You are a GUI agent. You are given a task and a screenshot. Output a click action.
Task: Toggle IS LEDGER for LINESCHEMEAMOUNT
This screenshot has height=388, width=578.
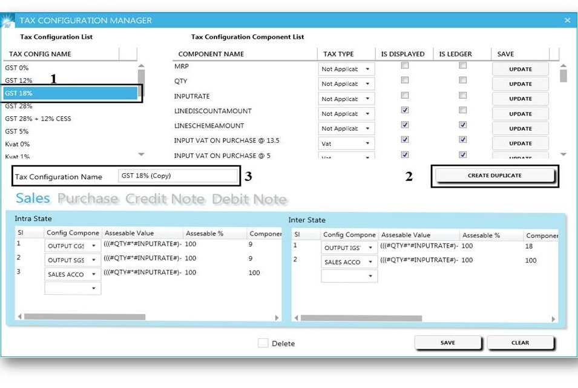pyautogui.click(x=462, y=126)
